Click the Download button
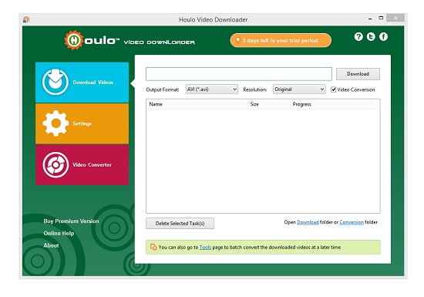The image size is (424, 297). [x=358, y=74]
